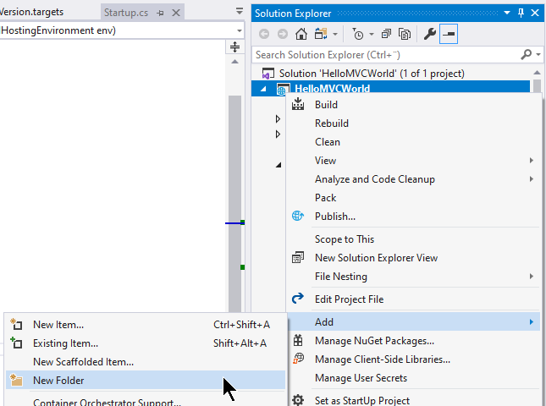Select Edit Project File entry
The width and height of the screenshot is (546, 406).
[x=414, y=299]
